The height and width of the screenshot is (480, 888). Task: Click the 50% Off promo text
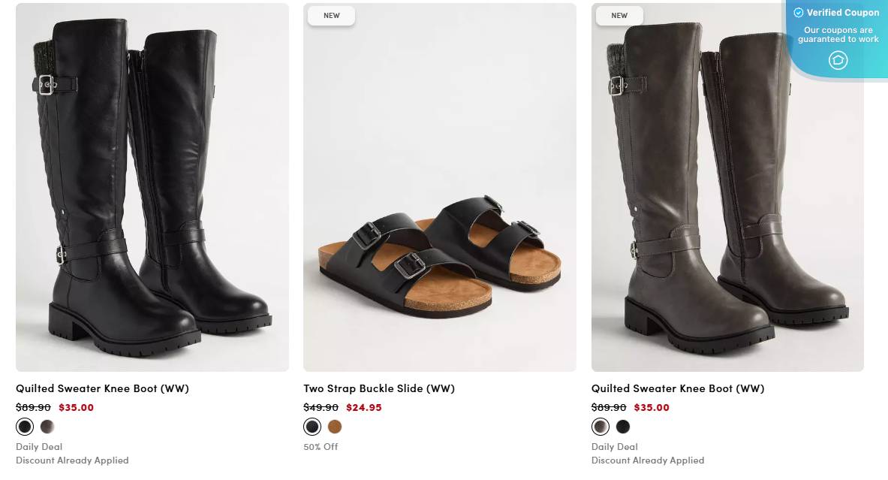coord(321,447)
